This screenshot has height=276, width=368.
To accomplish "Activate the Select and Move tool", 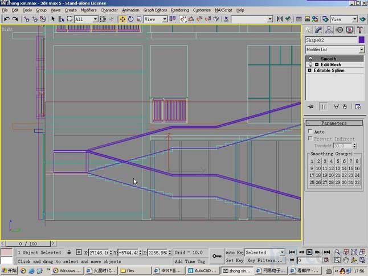I will click(x=122, y=19).
